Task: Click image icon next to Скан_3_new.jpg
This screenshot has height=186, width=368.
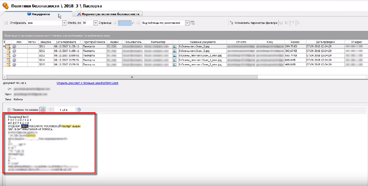Action: [175, 55]
